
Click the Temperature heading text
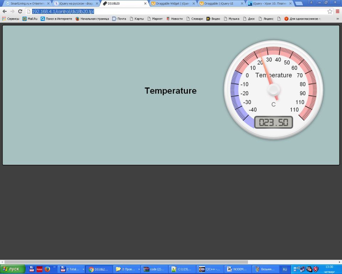point(171,91)
